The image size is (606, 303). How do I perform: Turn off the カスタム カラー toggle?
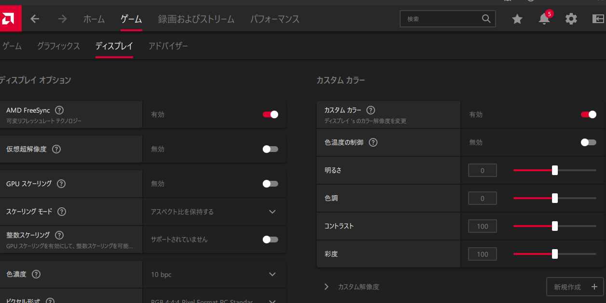click(589, 114)
